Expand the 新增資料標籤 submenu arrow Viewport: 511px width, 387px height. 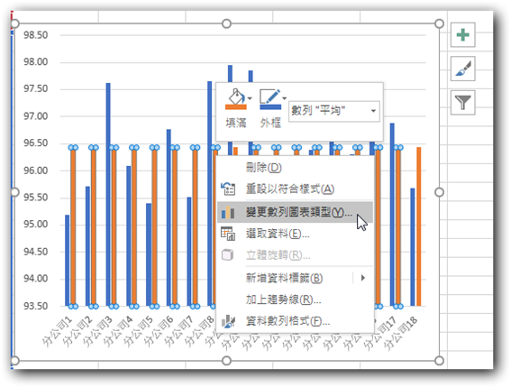tap(362, 278)
